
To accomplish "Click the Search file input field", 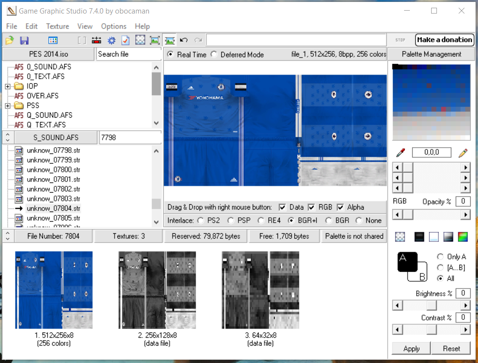I will (x=129, y=54).
